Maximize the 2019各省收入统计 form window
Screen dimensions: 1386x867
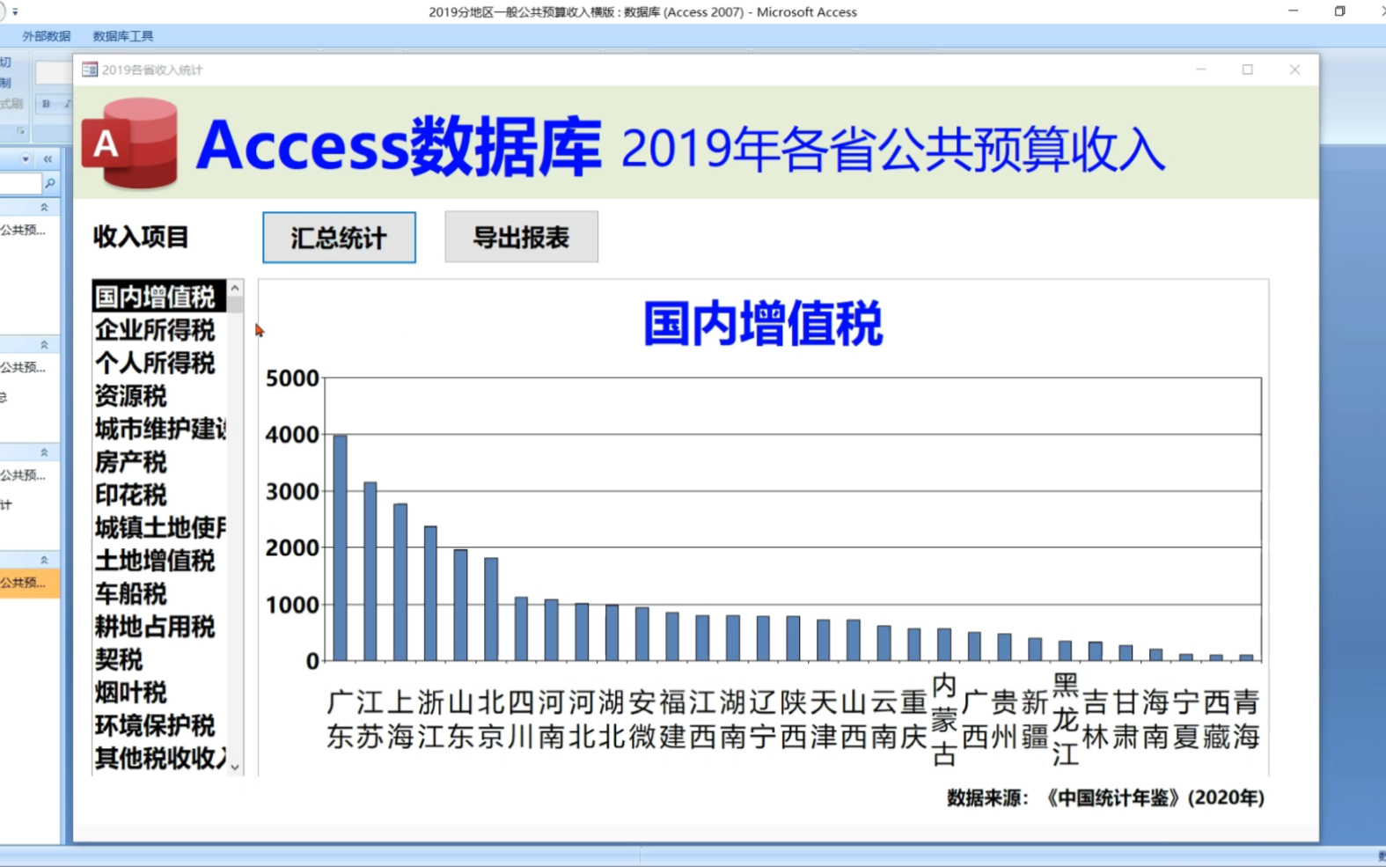pos(1247,70)
